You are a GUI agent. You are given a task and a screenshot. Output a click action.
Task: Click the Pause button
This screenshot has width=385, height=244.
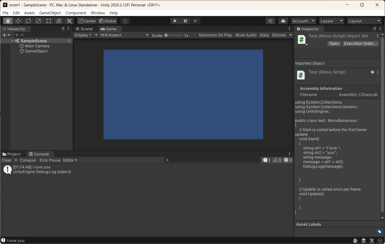(185, 21)
